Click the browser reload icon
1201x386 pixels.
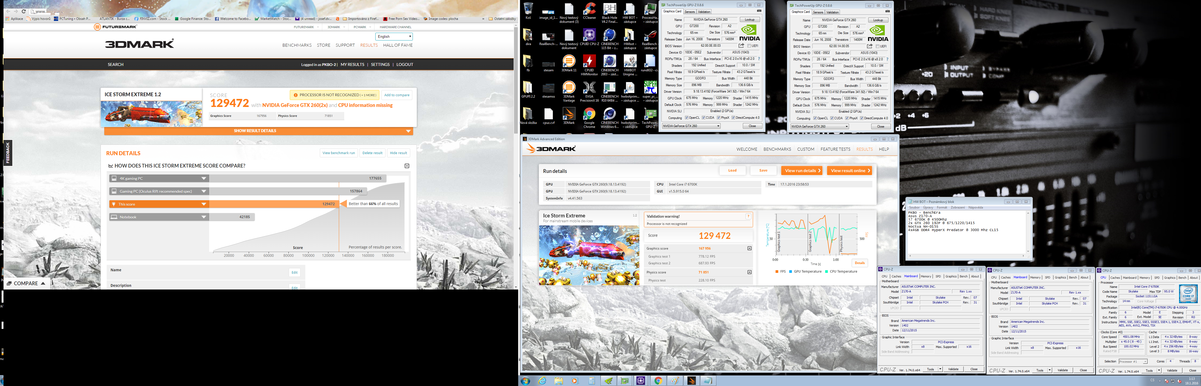pyautogui.click(x=24, y=11)
